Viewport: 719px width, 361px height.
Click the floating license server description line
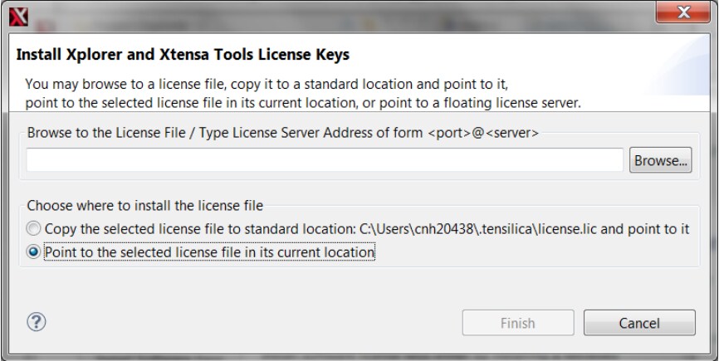pyautogui.click(x=303, y=102)
